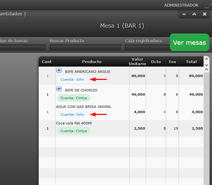Click the scrollbar up arrow beside first row
The height and width of the screenshot is (185, 212).
click(x=206, y=69)
